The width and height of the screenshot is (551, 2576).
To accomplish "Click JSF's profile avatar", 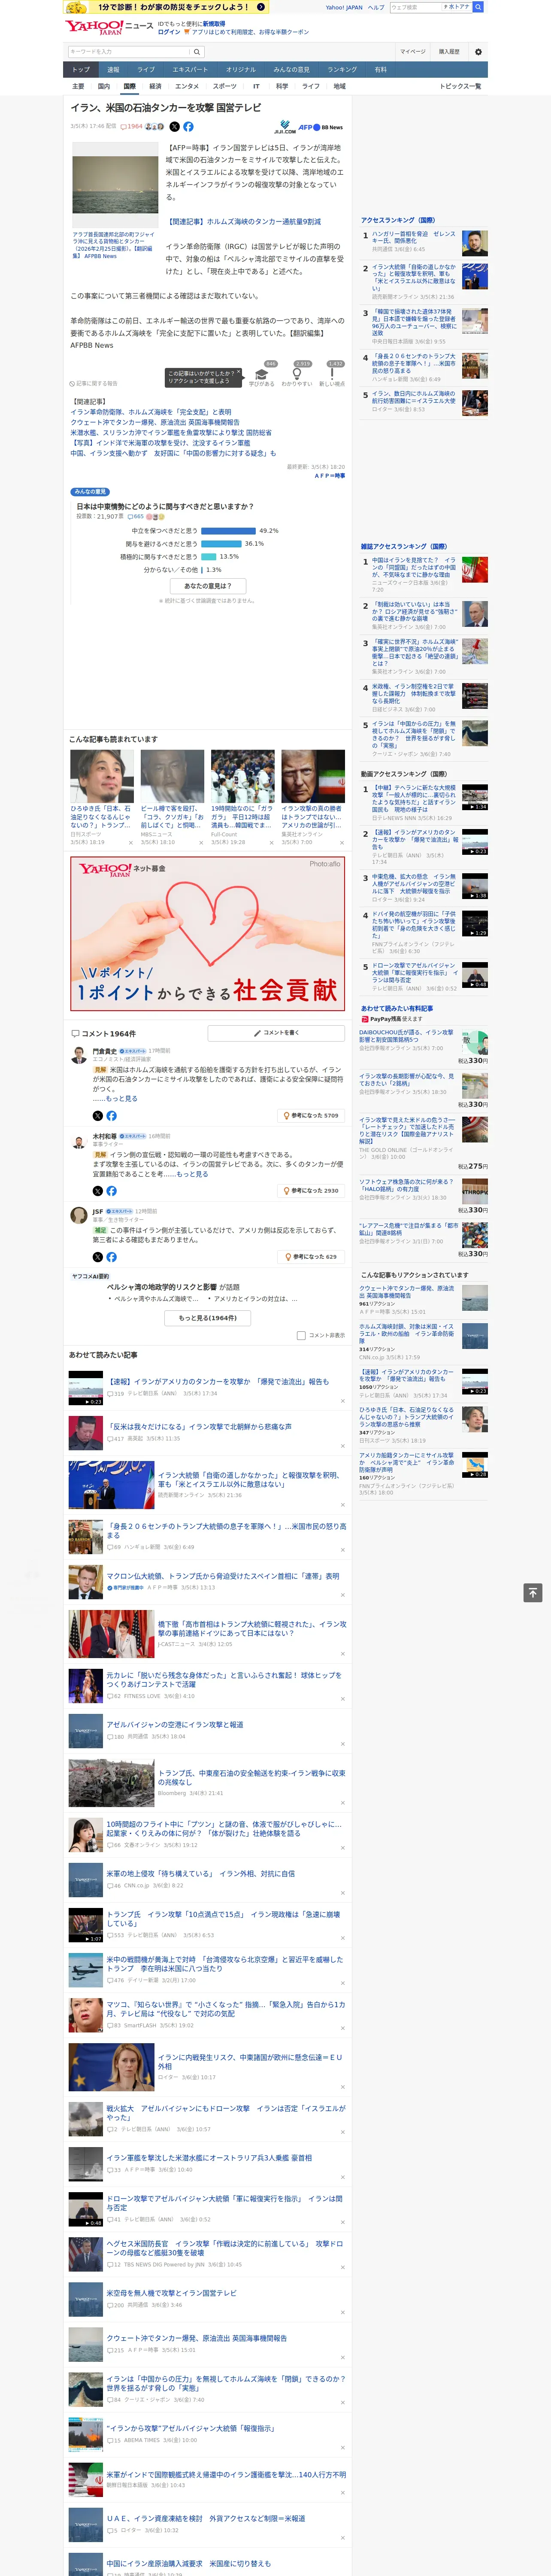I will tap(78, 1214).
